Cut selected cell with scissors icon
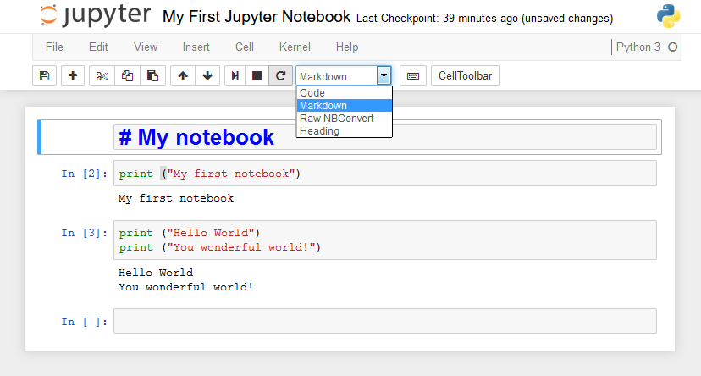Viewport: 701px width, 376px height. pos(102,75)
